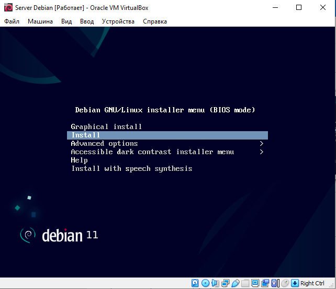
Task: Expand Accessible dark contrast installer menu arrow
Action: click(261, 152)
